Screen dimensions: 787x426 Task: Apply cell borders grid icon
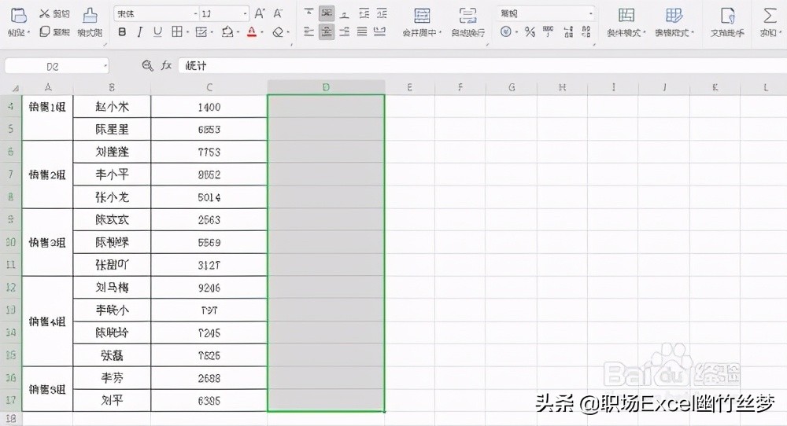click(176, 32)
